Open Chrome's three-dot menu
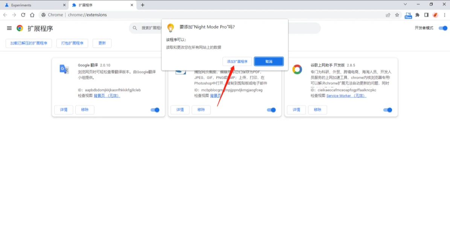Viewport: 450px width, 241px height. coord(445,15)
